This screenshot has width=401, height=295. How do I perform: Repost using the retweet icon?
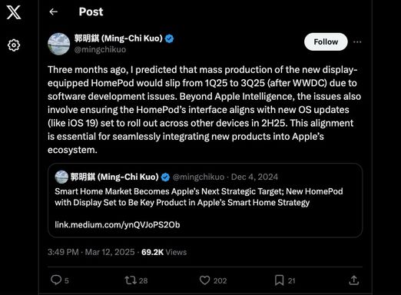pyautogui.click(x=131, y=280)
